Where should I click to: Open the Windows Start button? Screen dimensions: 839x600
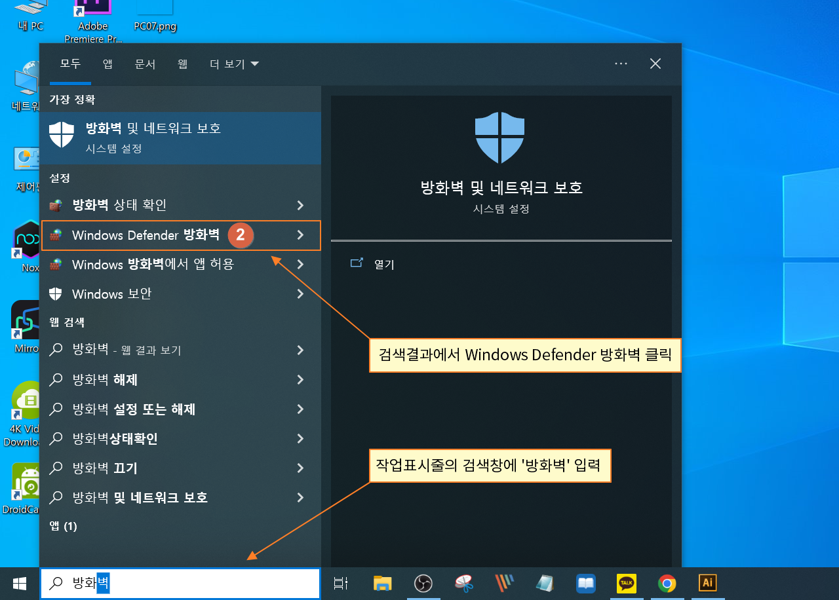click(20, 583)
